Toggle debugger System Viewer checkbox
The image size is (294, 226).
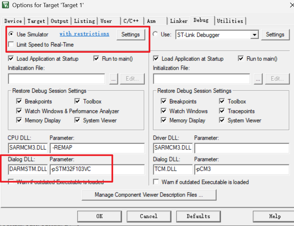pos(222,120)
